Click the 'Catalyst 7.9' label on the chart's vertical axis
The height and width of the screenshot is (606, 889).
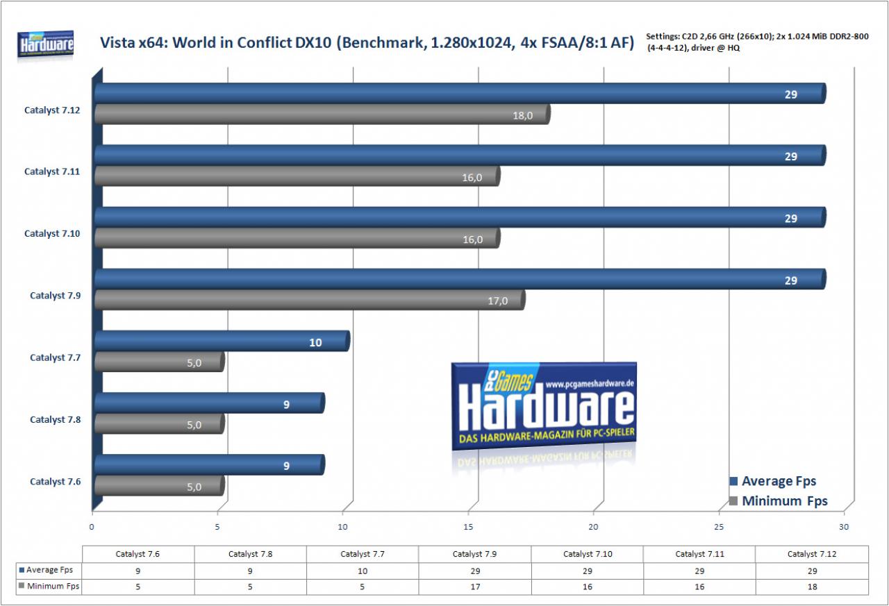(x=56, y=296)
